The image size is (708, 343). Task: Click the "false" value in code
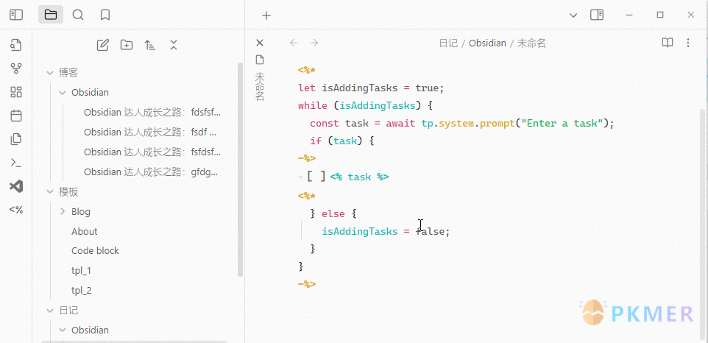tap(431, 232)
